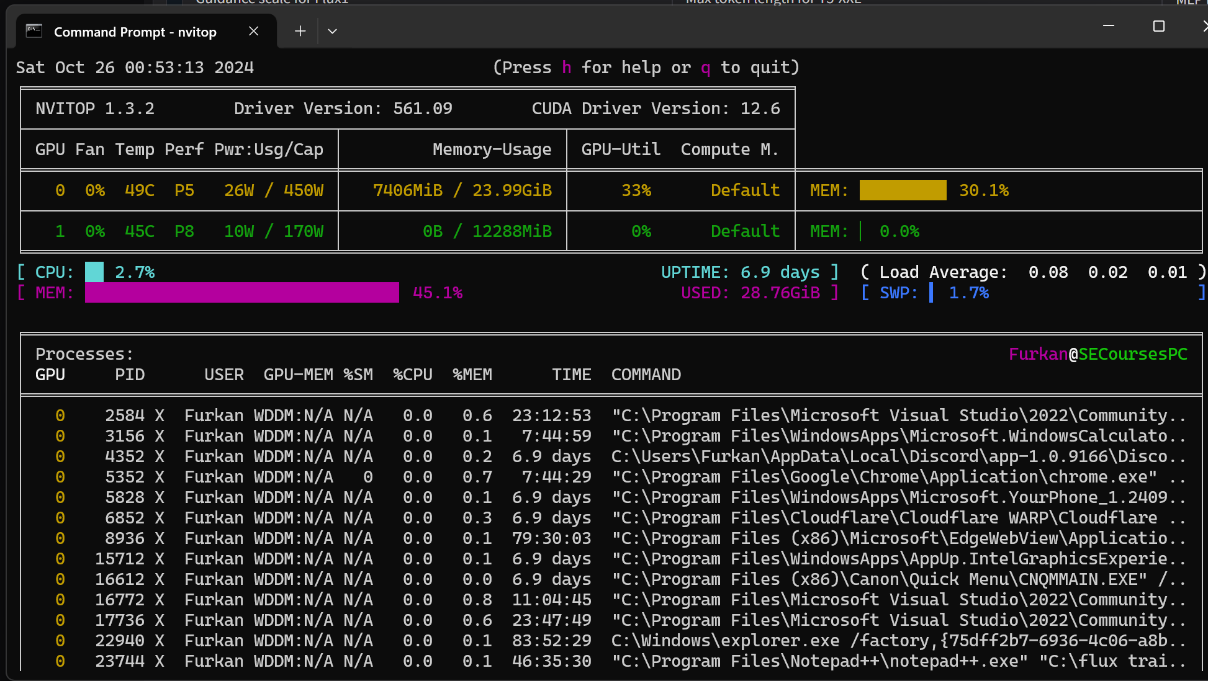1208x681 pixels.
Task: Click the system MEM magenta usage bar
Action: [242, 293]
